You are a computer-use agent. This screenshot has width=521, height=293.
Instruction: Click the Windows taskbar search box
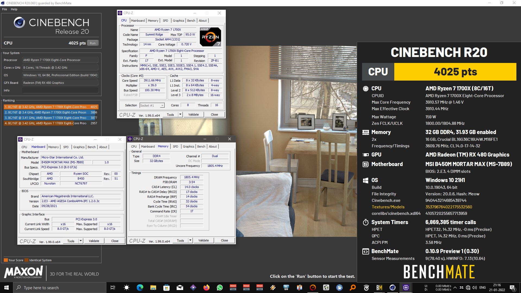tap(59, 288)
